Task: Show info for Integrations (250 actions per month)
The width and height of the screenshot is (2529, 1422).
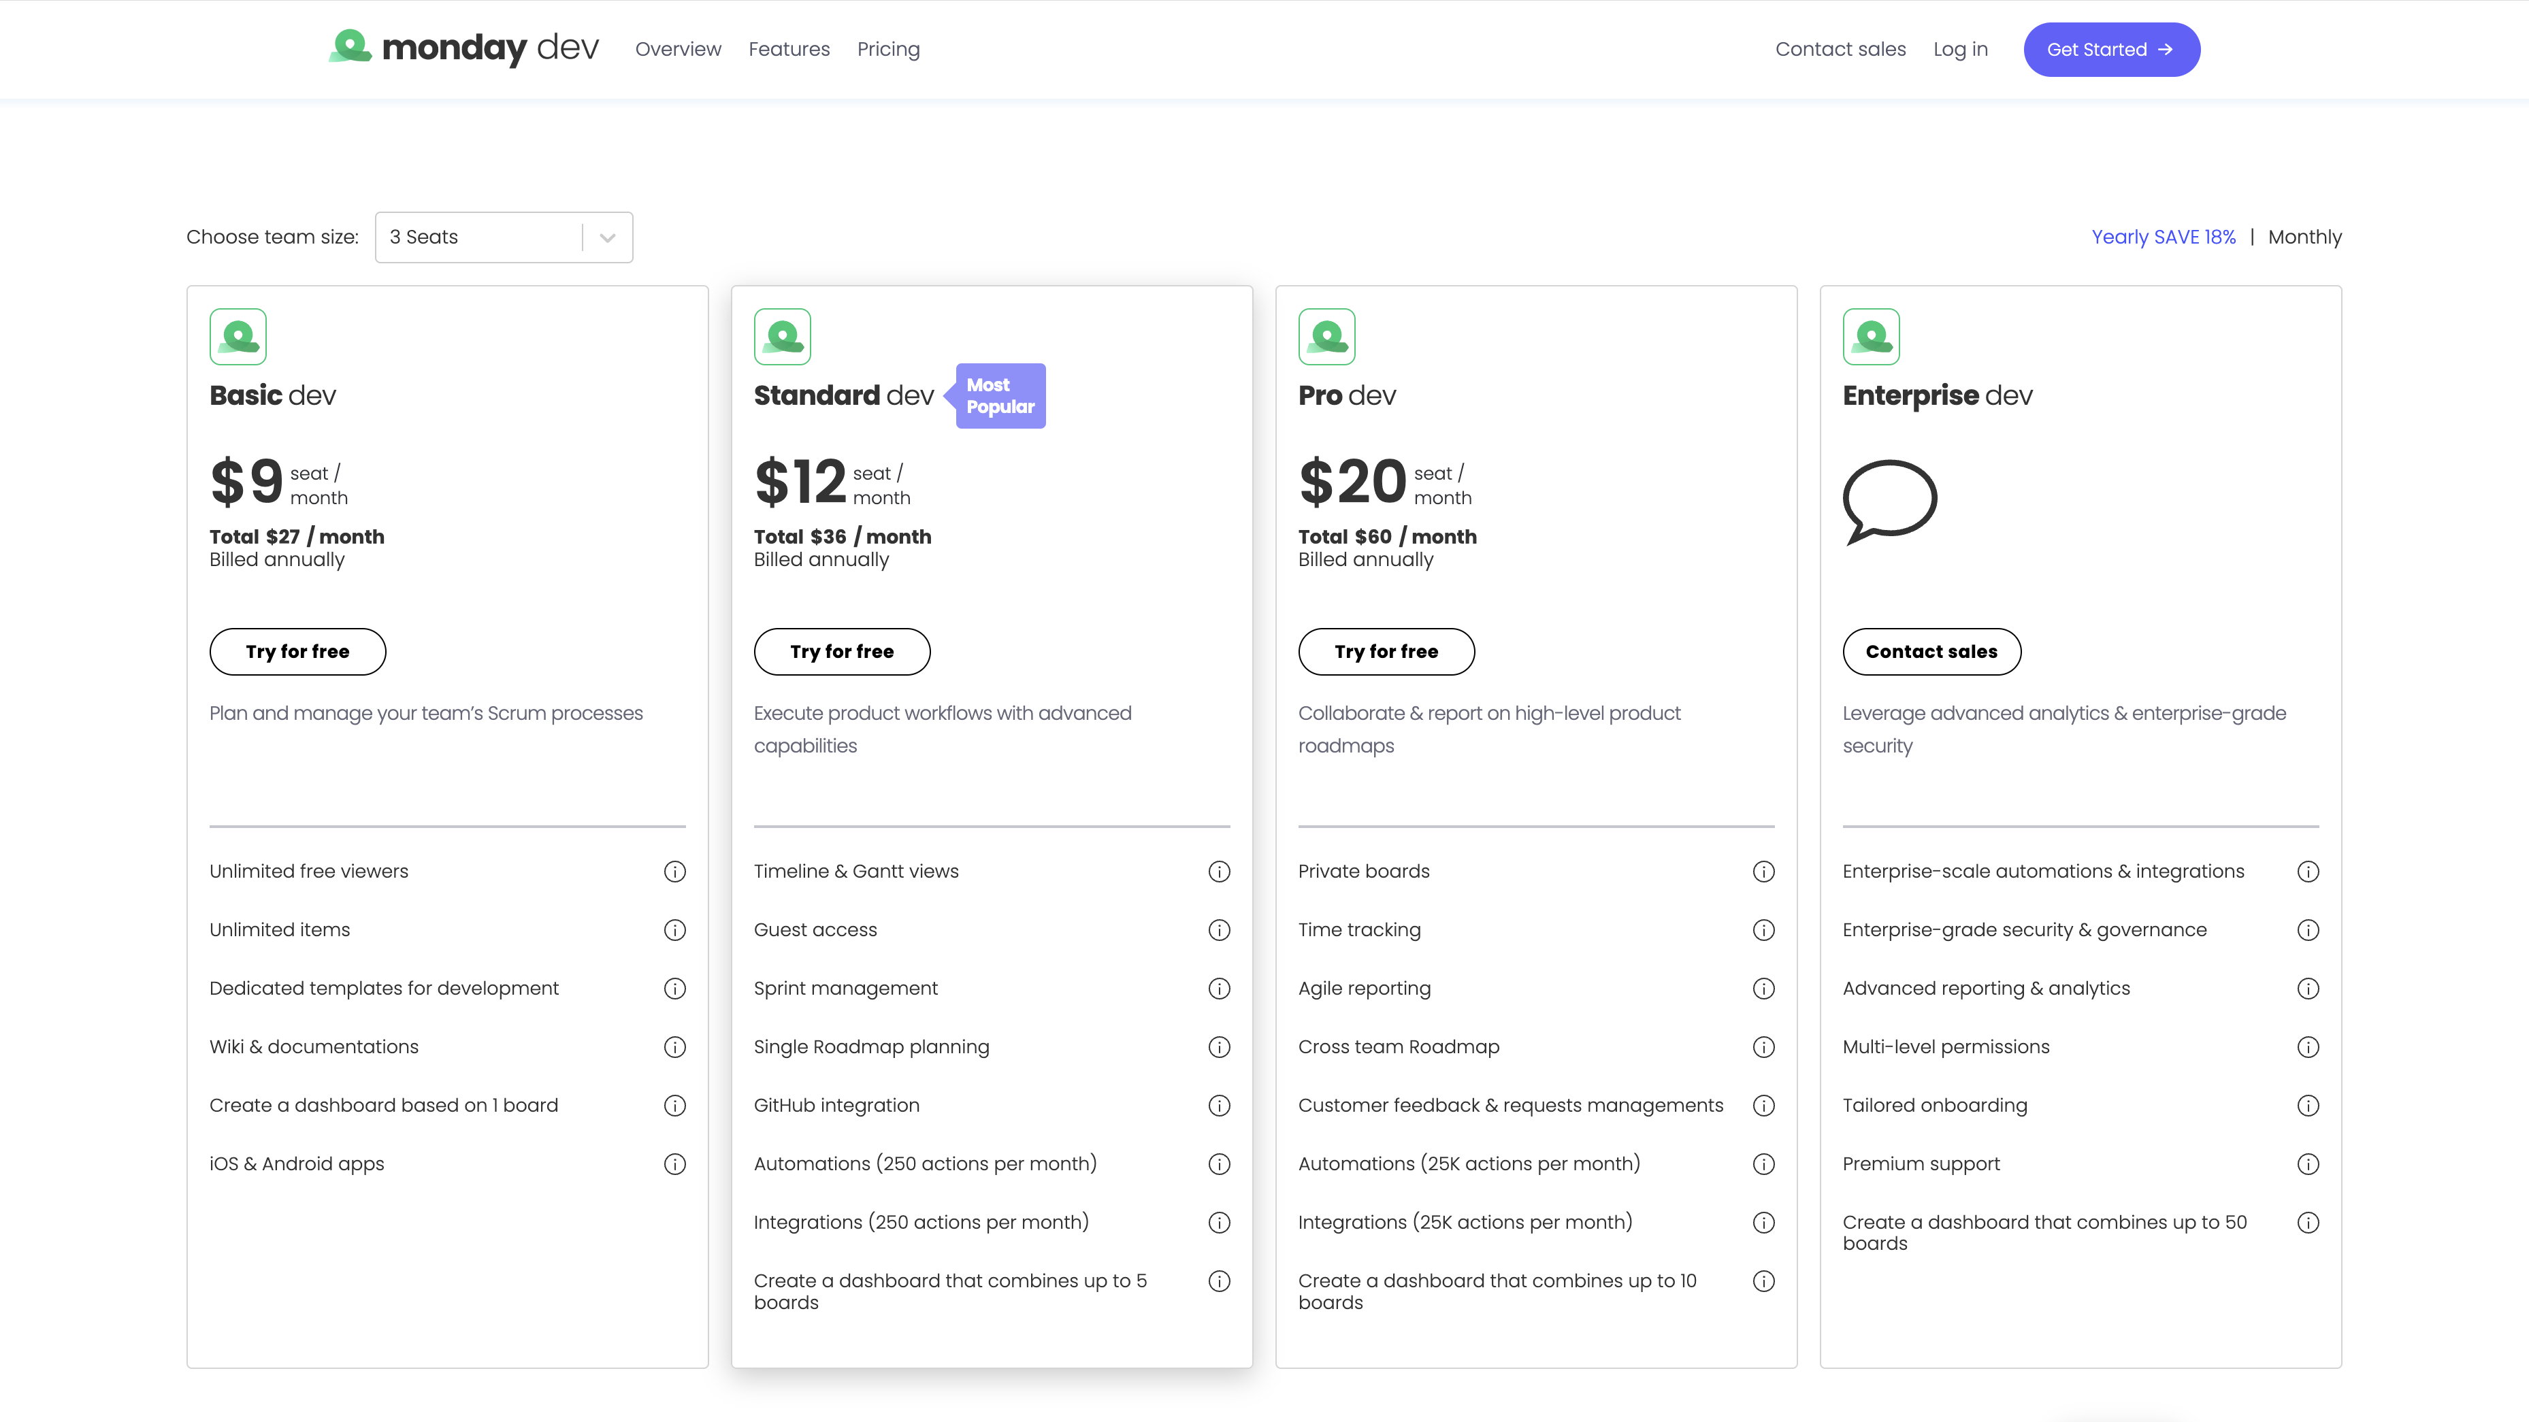Action: click(x=1220, y=1222)
